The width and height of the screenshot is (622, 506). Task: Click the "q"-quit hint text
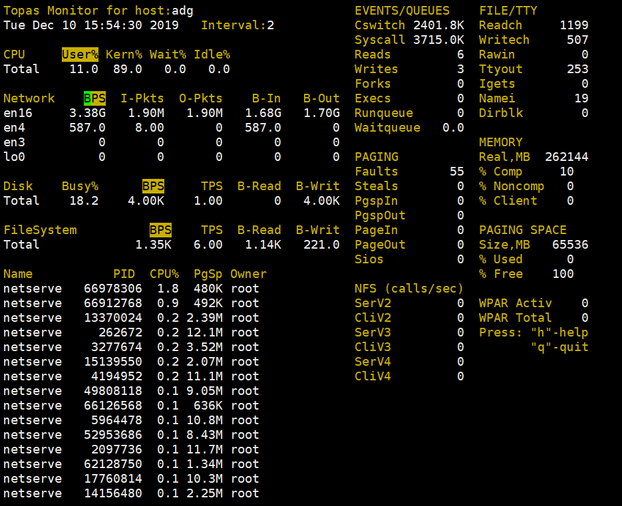[x=559, y=347]
